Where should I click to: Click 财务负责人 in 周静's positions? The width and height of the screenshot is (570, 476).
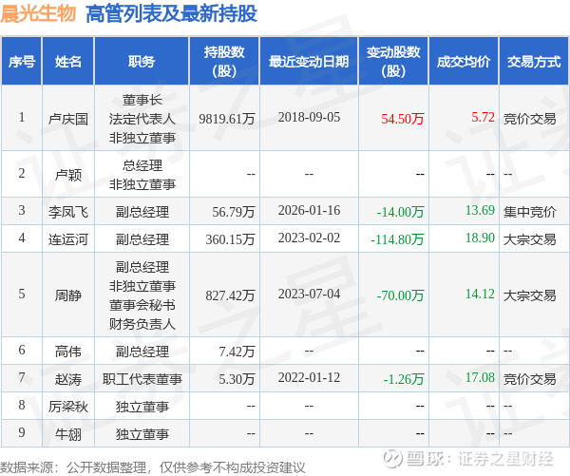pos(142,324)
